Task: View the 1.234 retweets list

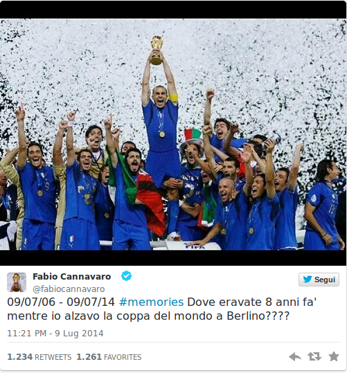Action: pyautogui.click(x=39, y=357)
